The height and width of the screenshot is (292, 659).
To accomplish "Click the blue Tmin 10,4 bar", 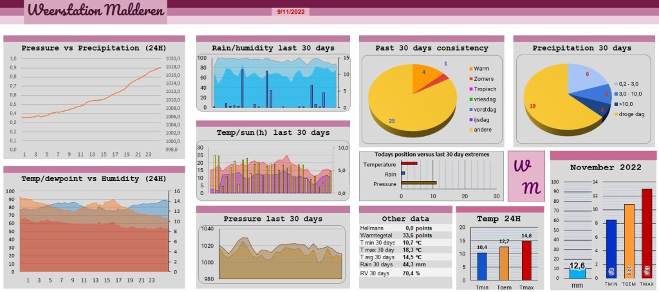I will point(482,266).
